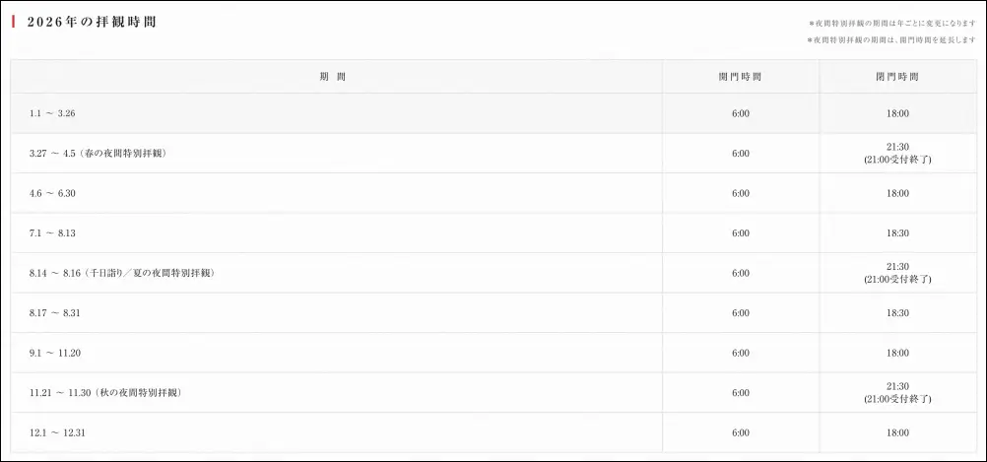
Task: Click the 6:00 opening time for 12.1 ～ 12.31
Action: (x=741, y=432)
